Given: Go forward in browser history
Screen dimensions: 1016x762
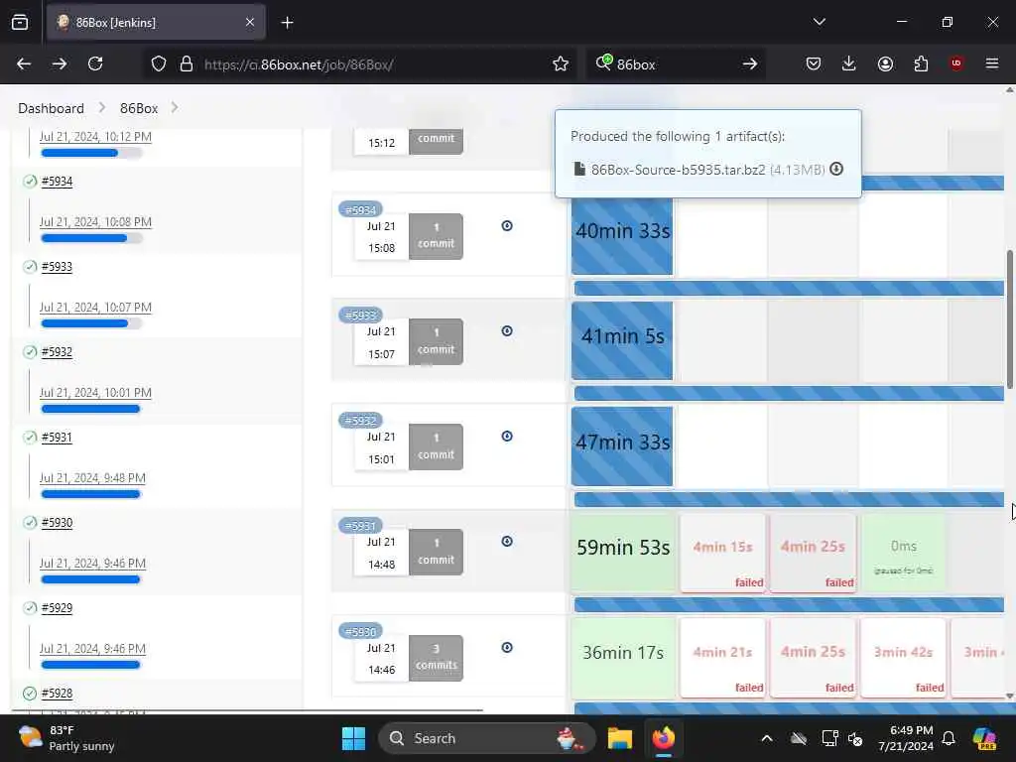Looking at the screenshot, I should tap(59, 63).
